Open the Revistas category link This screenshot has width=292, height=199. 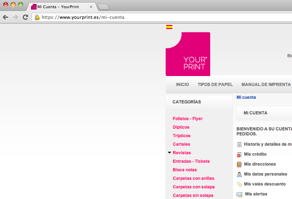click(182, 153)
